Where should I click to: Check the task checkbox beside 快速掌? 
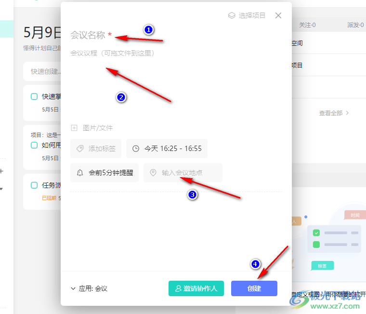(x=34, y=96)
